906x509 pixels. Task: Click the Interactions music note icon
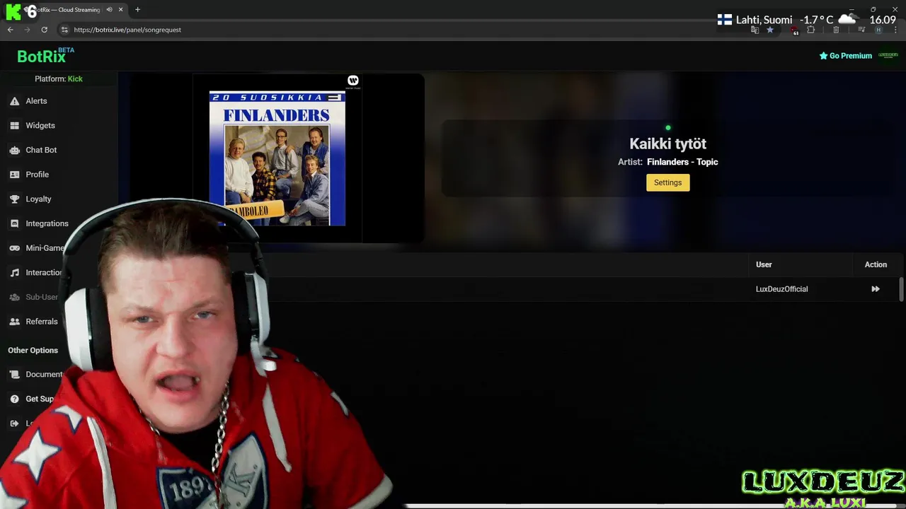pyautogui.click(x=14, y=273)
